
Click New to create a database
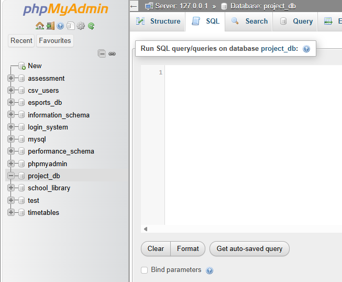[35, 66]
